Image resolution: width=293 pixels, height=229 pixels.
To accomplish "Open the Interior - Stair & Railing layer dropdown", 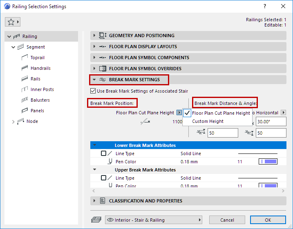I will point(154,220).
